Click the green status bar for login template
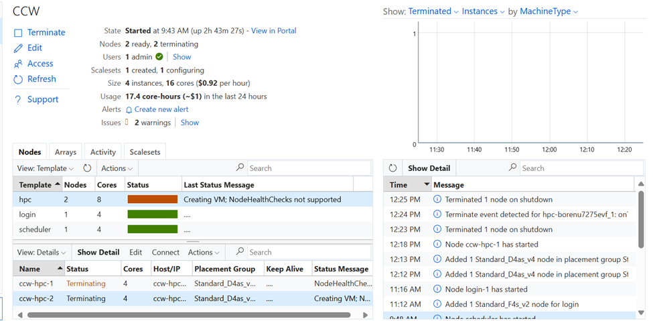 pyautogui.click(x=153, y=214)
